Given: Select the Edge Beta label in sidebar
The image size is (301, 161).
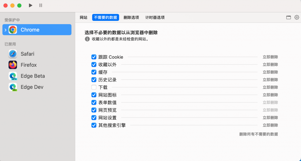Looking at the screenshot, I should (33, 76).
